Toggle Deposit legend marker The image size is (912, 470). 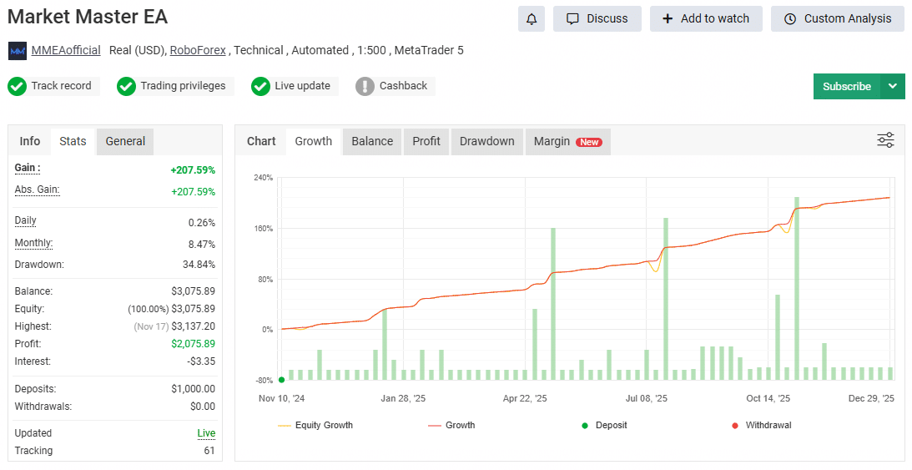tap(604, 425)
